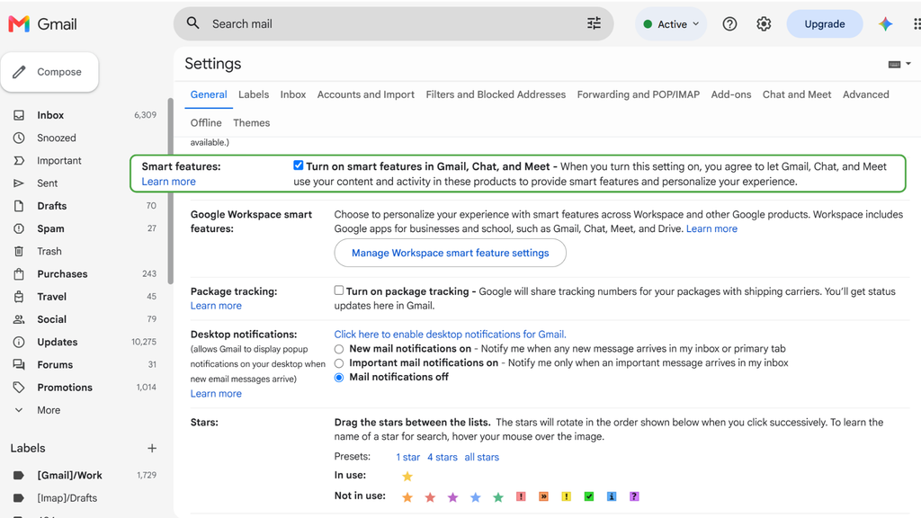Select New mail notifications on
921x518 pixels.
point(339,349)
